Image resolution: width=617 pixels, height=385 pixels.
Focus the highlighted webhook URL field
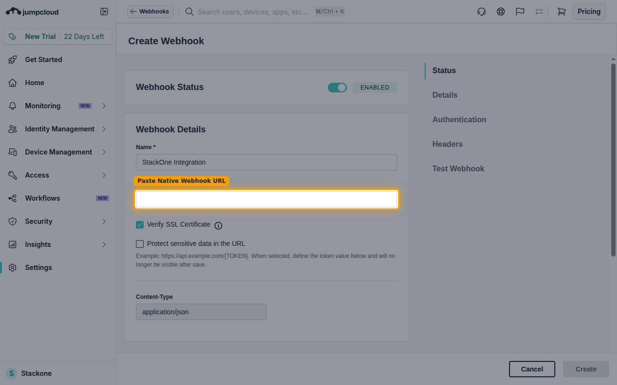pyautogui.click(x=267, y=199)
